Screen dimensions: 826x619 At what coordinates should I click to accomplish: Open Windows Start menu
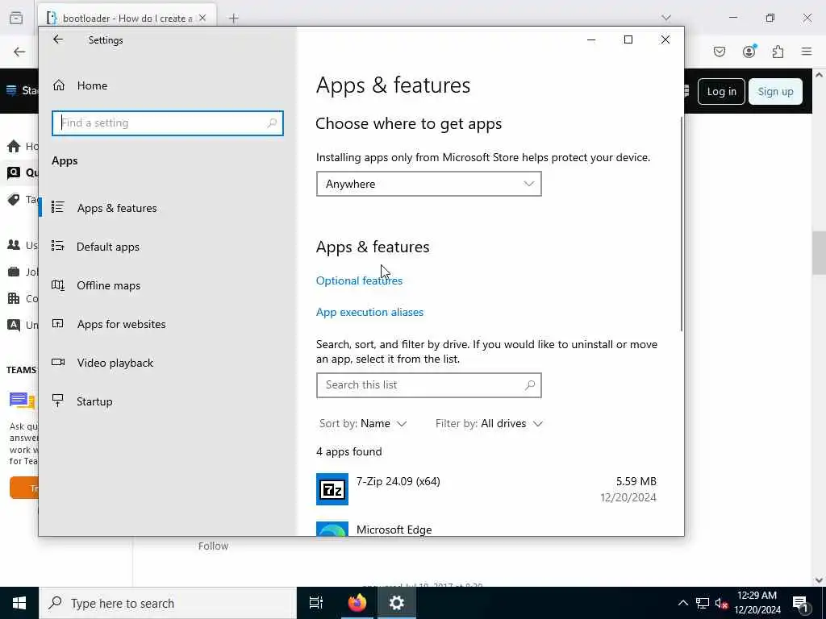tap(19, 603)
